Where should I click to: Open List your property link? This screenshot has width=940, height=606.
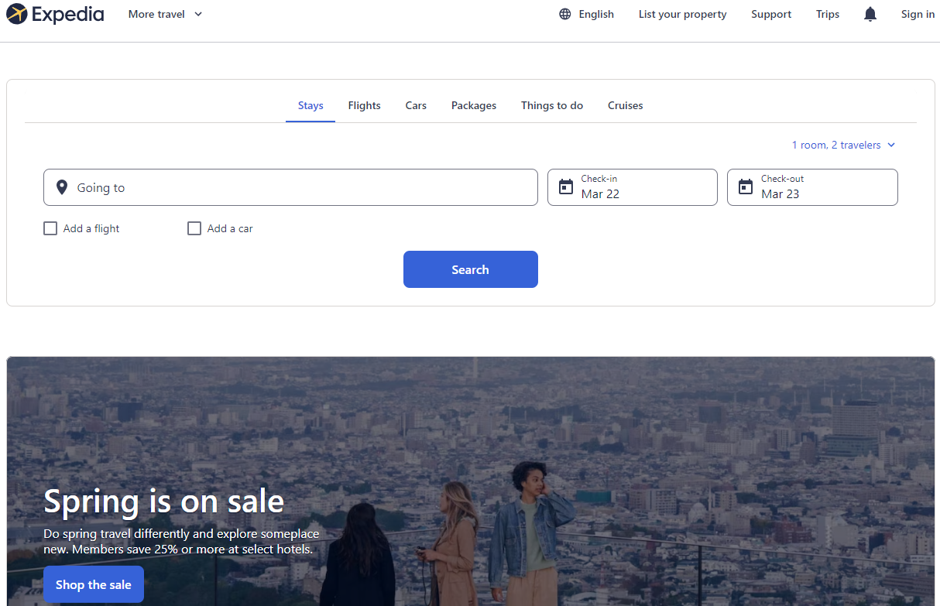(683, 14)
